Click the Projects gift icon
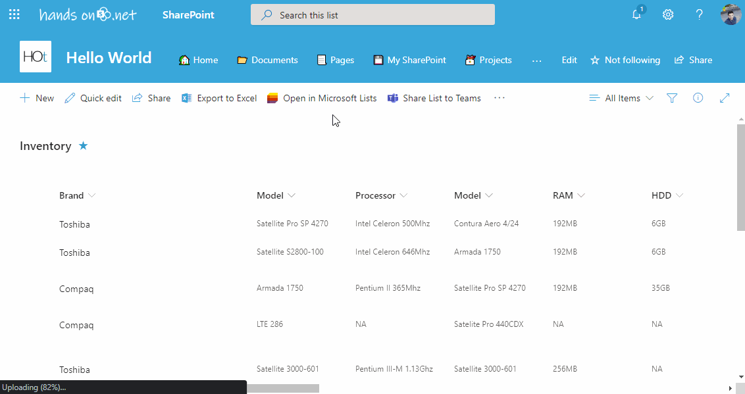The width and height of the screenshot is (745, 394). [471, 61]
